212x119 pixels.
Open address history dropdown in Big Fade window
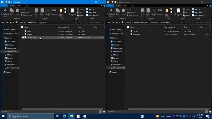[x=76, y=22]
